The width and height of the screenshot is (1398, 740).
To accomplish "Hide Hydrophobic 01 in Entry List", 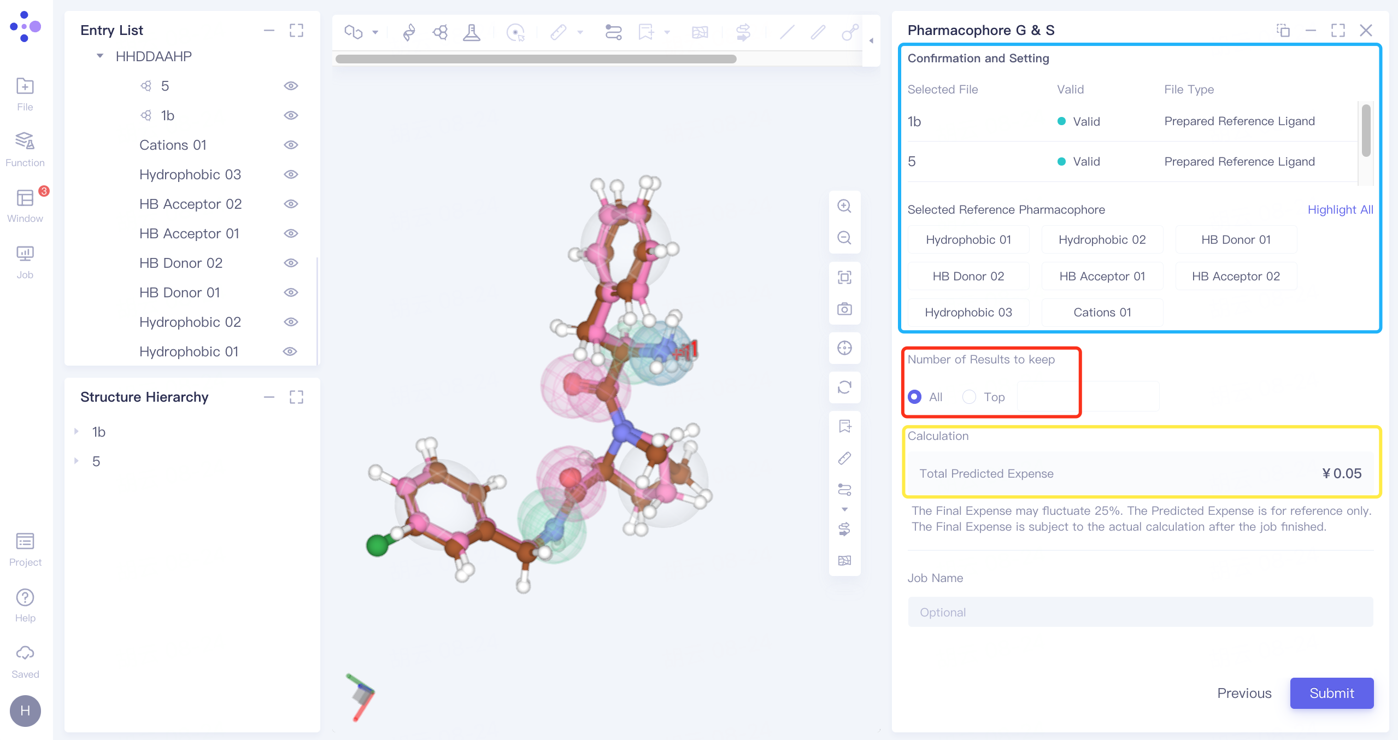I will tap(290, 351).
